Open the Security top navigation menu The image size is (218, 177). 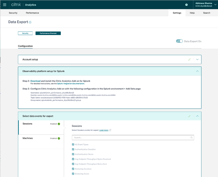point(13,13)
